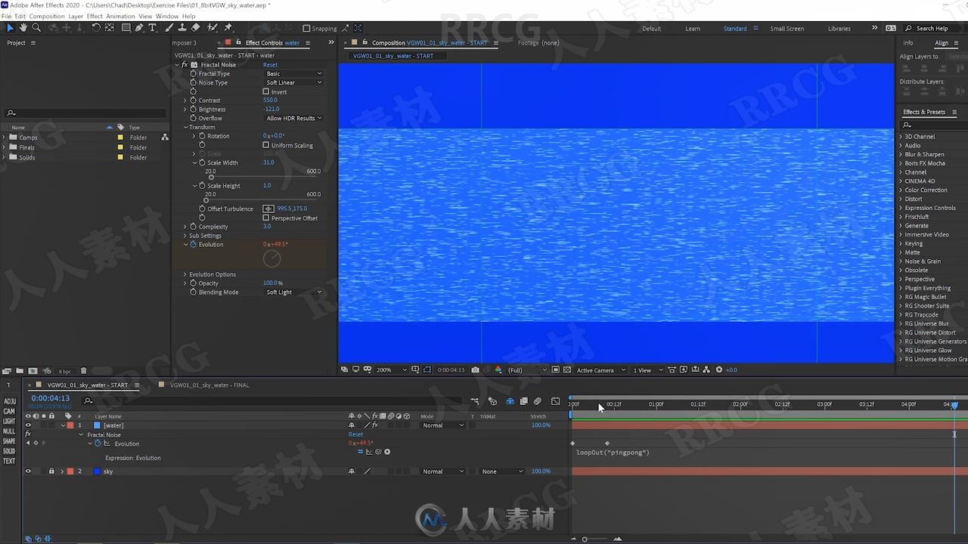This screenshot has width=968, height=544.
Task: Select the Clone Stamp tool
Action: click(181, 28)
